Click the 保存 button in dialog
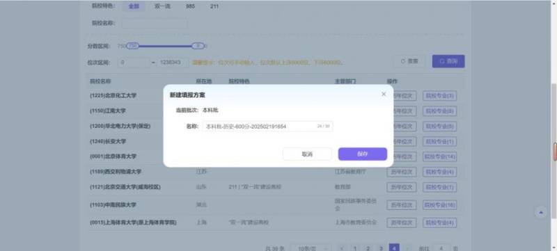Image resolution: width=557 pixels, height=251 pixels. pos(362,154)
